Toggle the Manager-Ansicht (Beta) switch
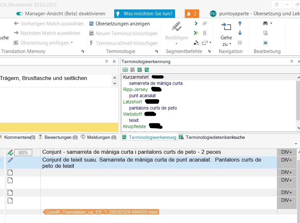This screenshot has height=223, width=300. 19,14
